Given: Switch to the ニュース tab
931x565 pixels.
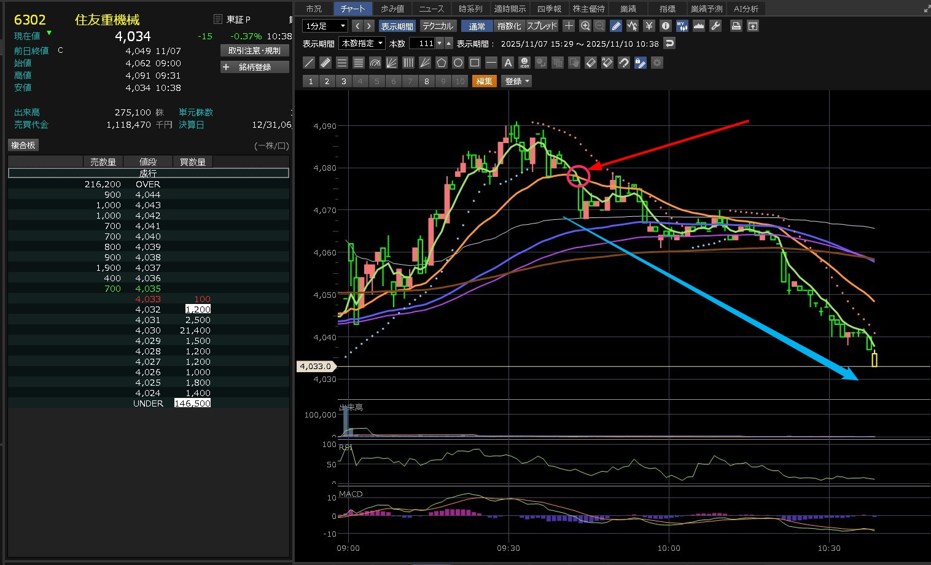Looking at the screenshot, I should click(431, 9).
